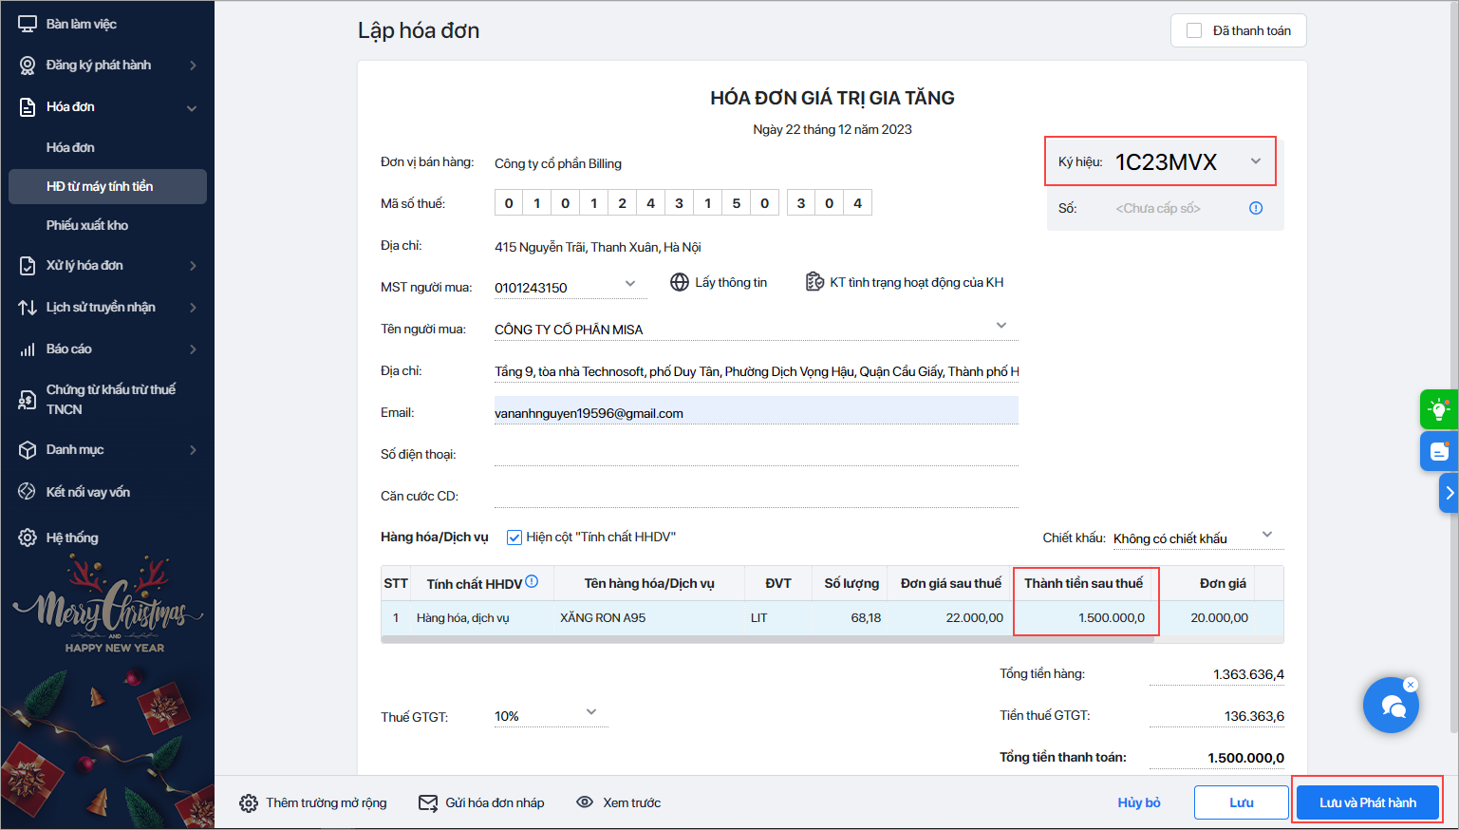Open the blue chat support bubble
This screenshot has height=830, width=1459.
[x=1392, y=705]
